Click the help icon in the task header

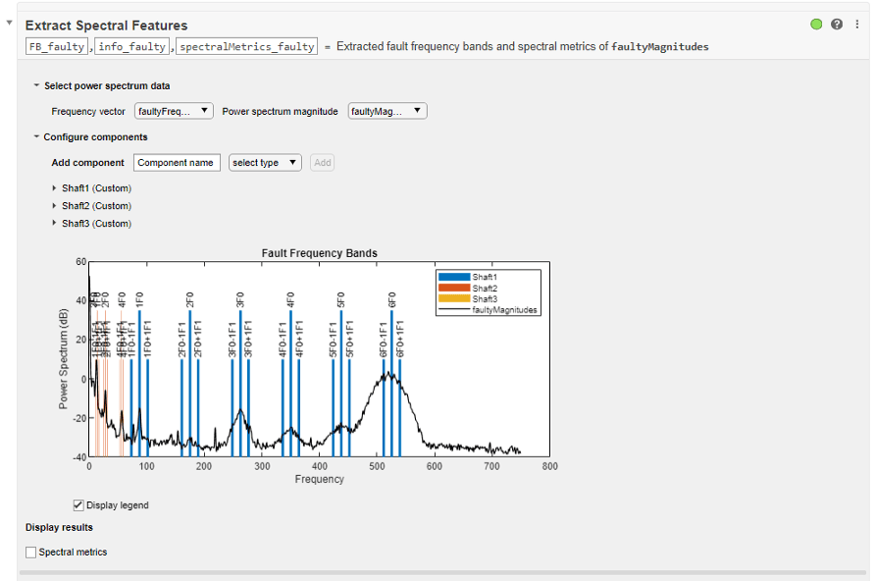pos(837,25)
